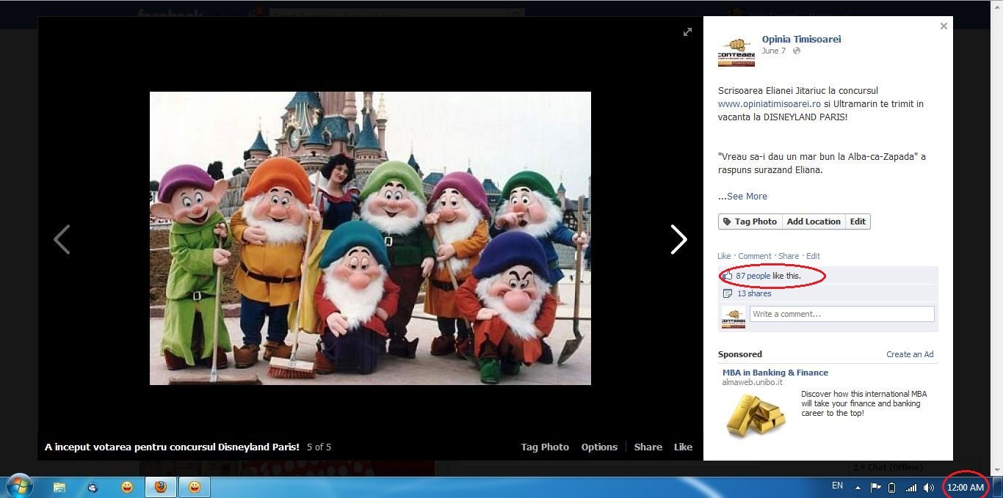Click the Edit button next to Add Location

[x=858, y=221]
